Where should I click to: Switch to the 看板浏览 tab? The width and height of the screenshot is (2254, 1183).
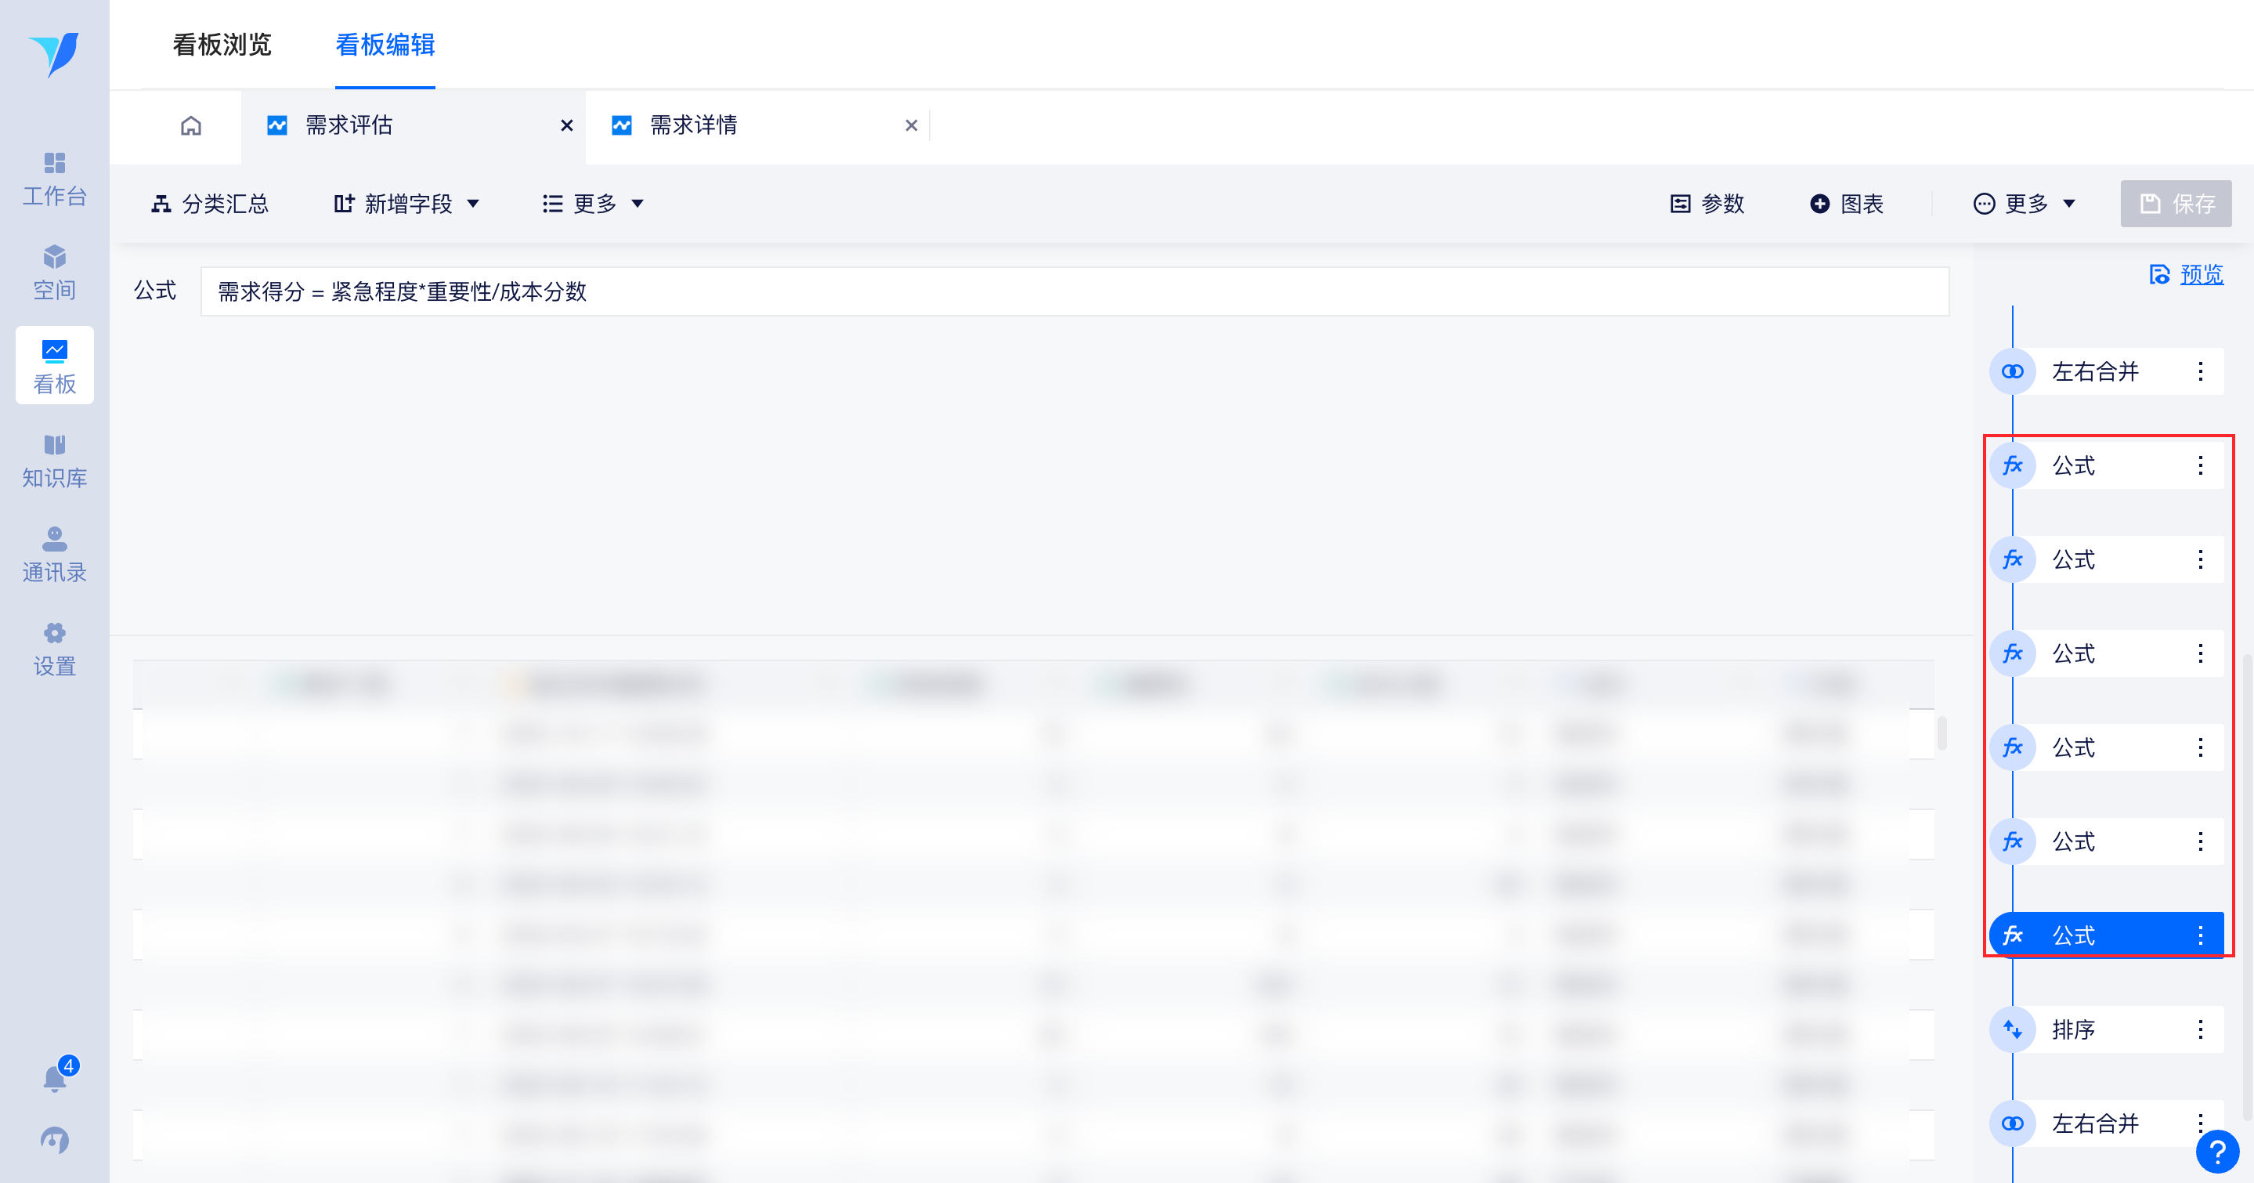click(x=222, y=45)
